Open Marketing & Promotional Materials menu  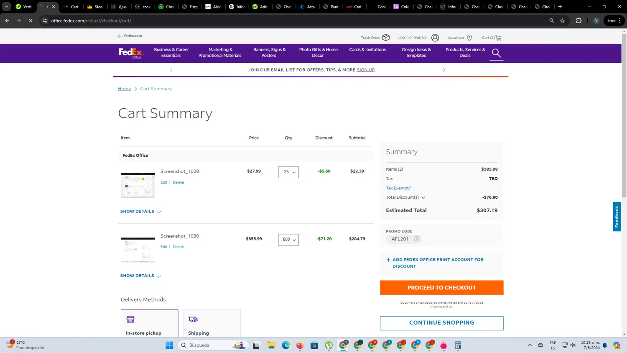click(220, 53)
